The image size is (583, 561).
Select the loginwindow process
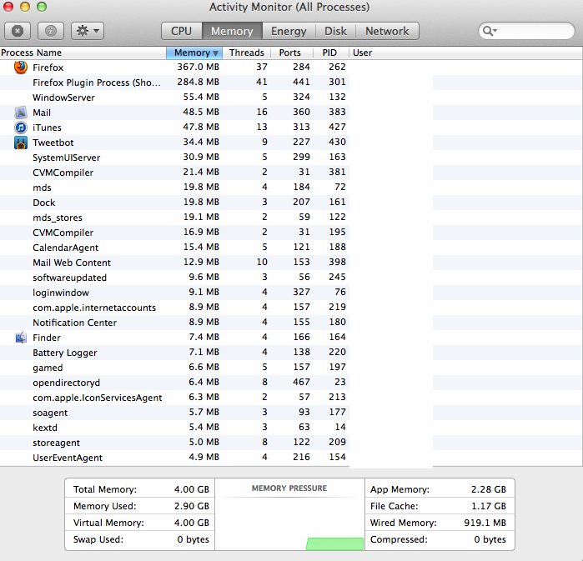292,293
